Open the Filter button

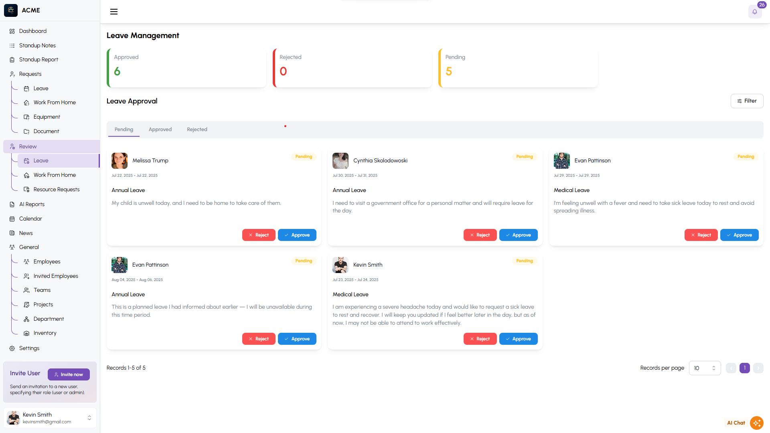pos(746,101)
